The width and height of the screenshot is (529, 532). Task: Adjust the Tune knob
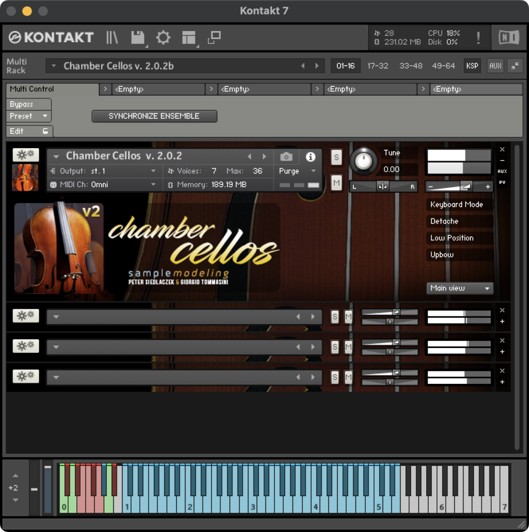(x=363, y=161)
